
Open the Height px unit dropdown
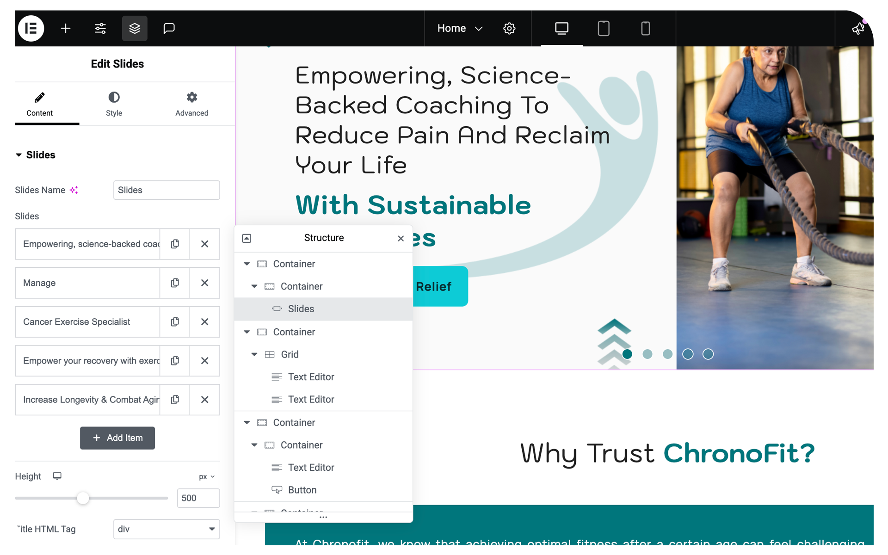(207, 476)
